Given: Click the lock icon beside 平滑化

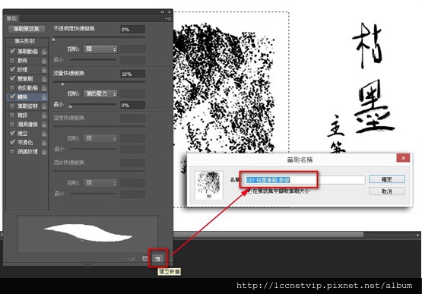Looking at the screenshot, I should click(x=44, y=143).
